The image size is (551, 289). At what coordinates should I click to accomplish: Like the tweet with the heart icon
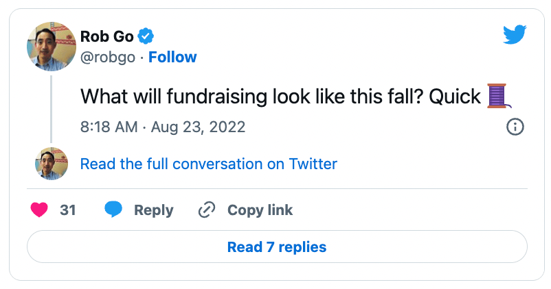(x=40, y=210)
